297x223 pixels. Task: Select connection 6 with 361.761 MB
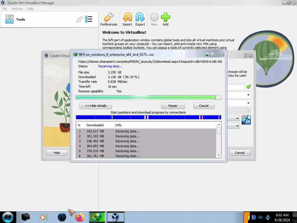[x=146, y=156]
